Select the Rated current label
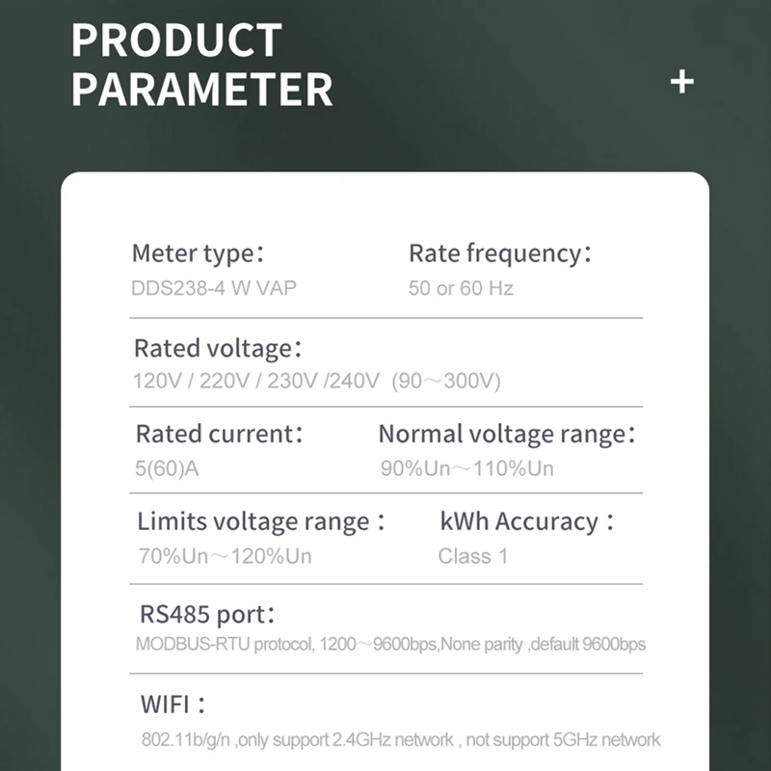The width and height of the screenshot is (771, 771). tap(220, 434)
